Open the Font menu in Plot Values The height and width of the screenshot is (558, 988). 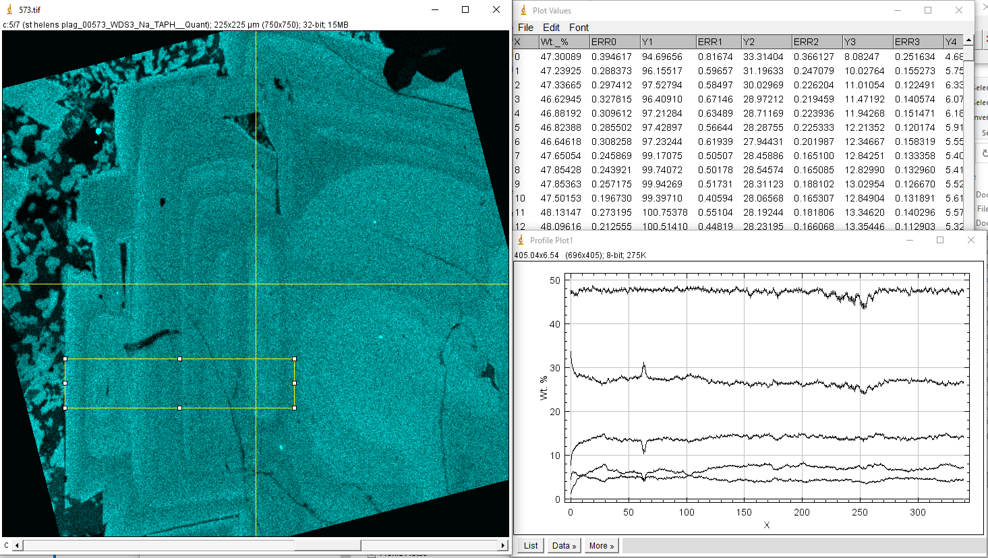point(579,28)
